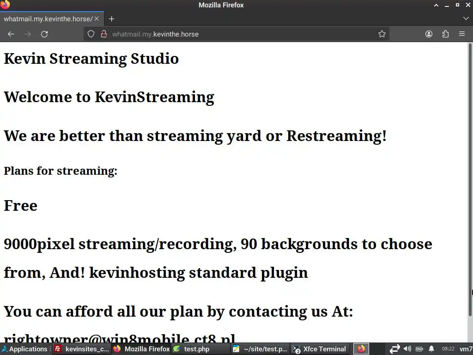Click the 08:22 panel clock
Screen dimensions: 473x355
pos(448,349)
